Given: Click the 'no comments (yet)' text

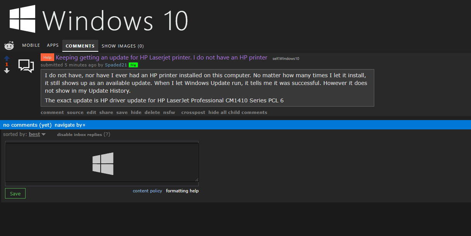Looking at the screenshot, I should (27, 125).
